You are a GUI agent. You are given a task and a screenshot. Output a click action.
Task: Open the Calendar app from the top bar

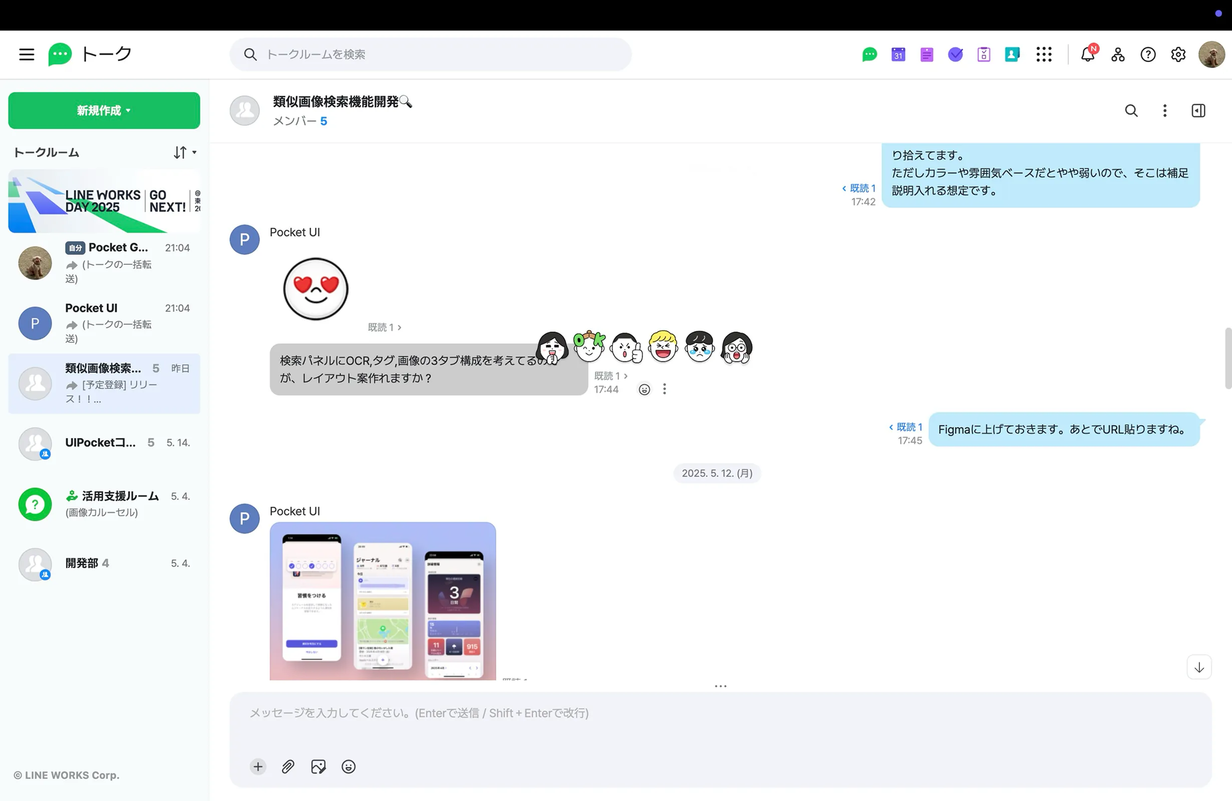point(898,55)
